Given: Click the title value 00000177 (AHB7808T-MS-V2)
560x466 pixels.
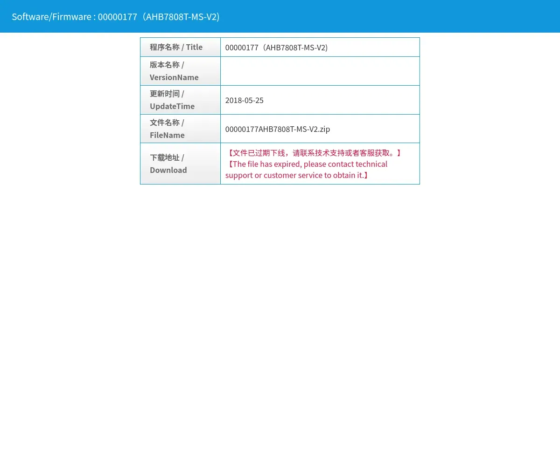Looking at the screenshot, I should click(x=276, y=48).
